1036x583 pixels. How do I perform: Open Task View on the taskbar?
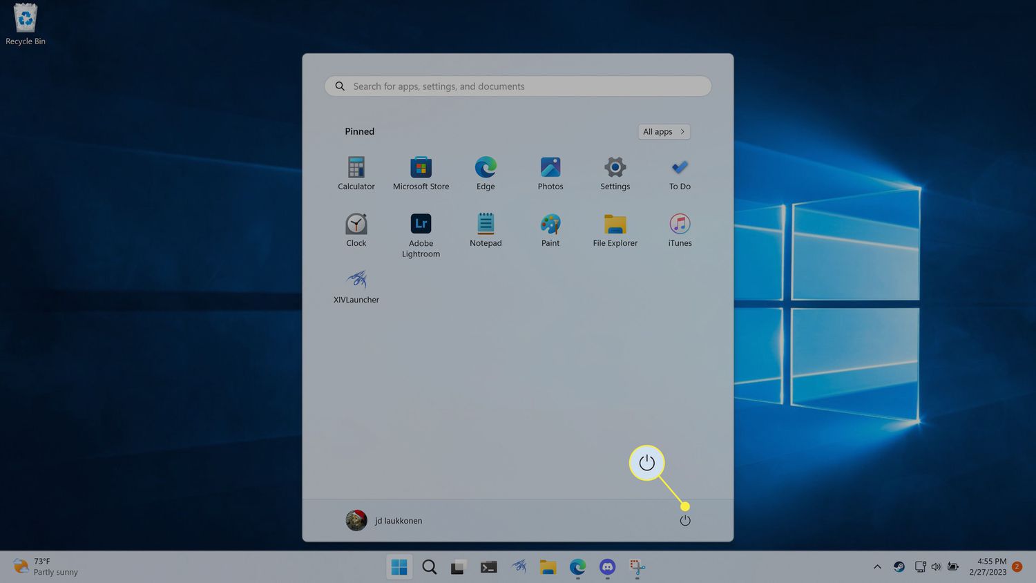click(459, 567)
